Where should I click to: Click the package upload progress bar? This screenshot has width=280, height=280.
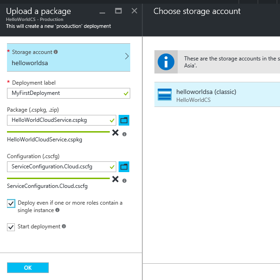coord(58,132)
